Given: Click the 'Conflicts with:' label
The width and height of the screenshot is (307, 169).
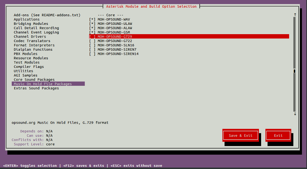Looking at the screenshot, I should 28,140.
